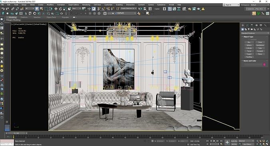Open the reference coordinate system View dropdown
270x146 pixels.
(x=77, y=8)
